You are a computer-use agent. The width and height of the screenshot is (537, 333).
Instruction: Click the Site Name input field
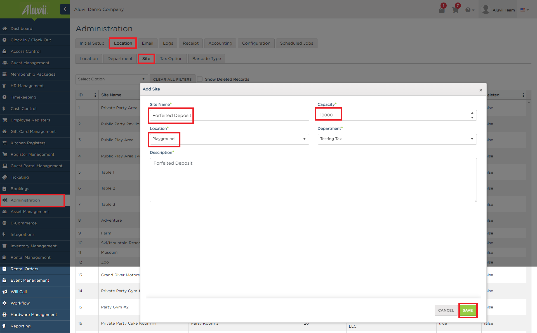(229, 115)
